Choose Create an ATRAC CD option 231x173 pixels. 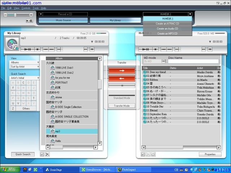click(167, 23)
